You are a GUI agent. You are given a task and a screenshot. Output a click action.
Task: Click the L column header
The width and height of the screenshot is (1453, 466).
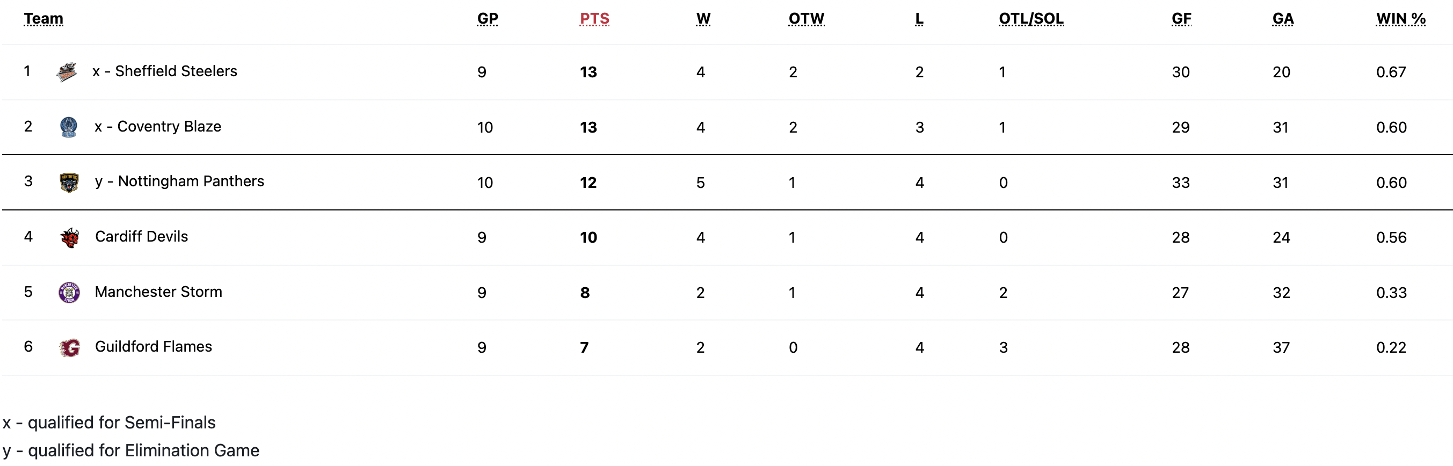[919, 19]
